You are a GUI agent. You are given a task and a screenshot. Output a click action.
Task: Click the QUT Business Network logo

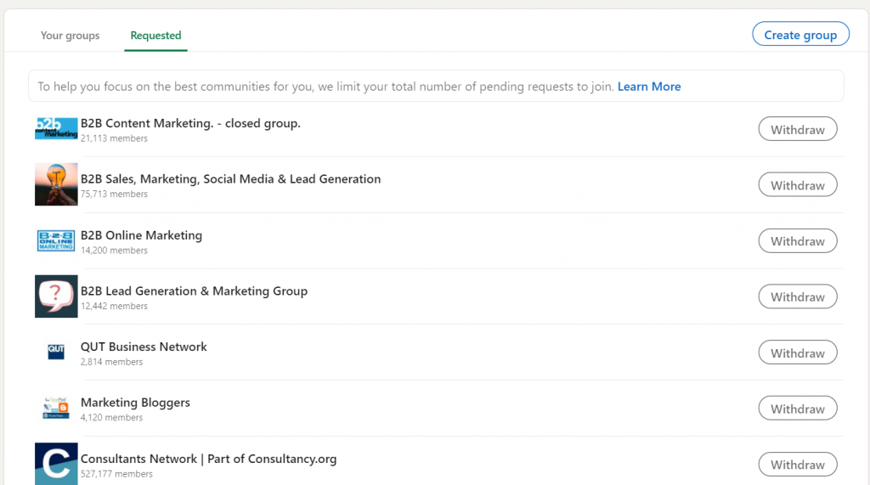[x=56, y=352]
